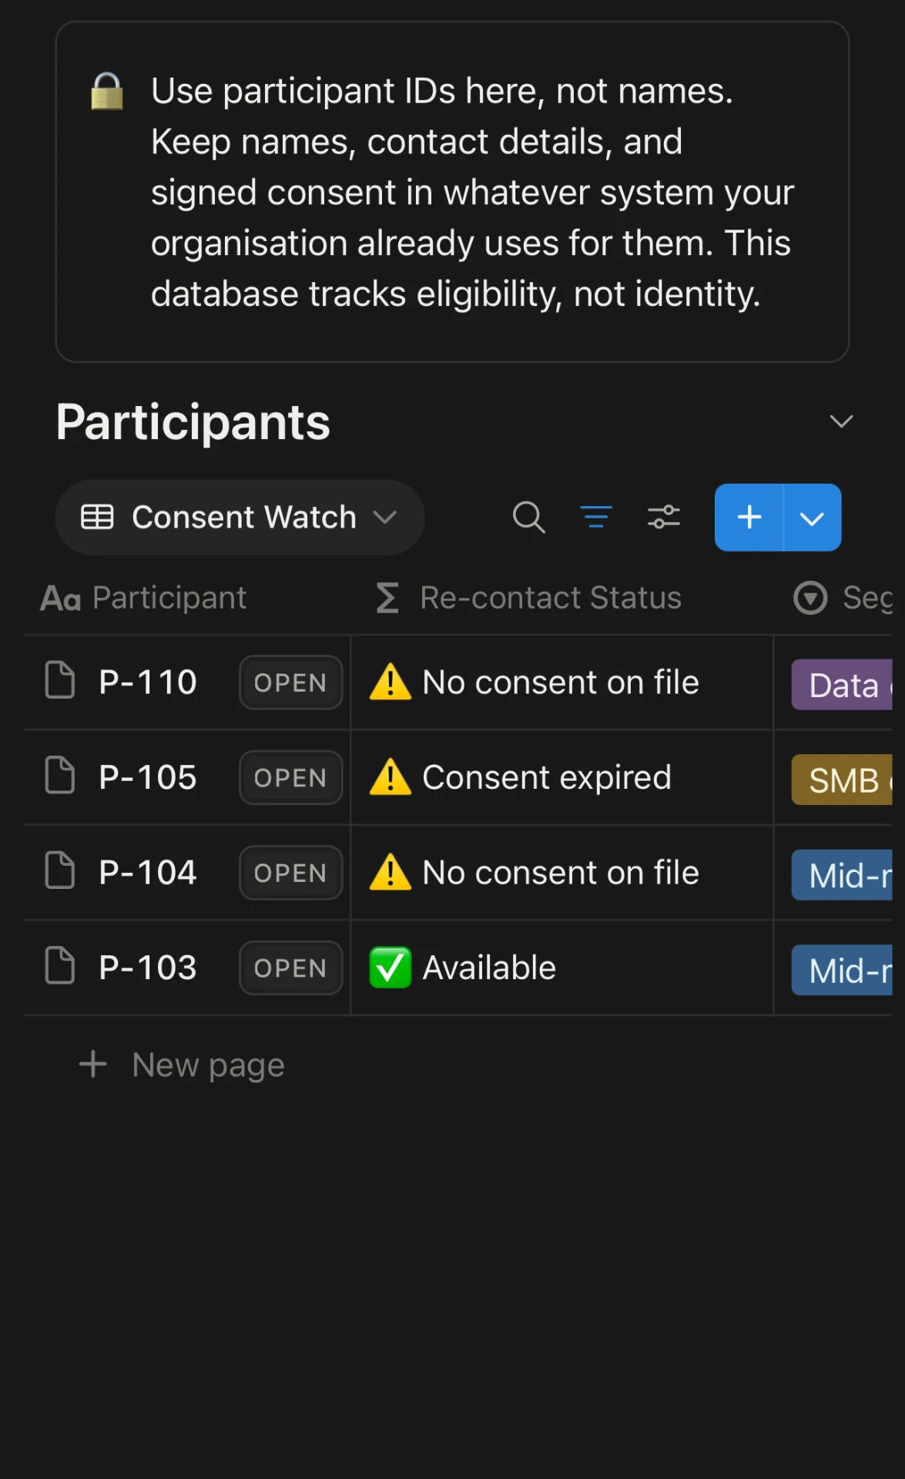Select the P-104 page icon
The width and height of the screenshot is (905, 1479).
click(59, 870)
